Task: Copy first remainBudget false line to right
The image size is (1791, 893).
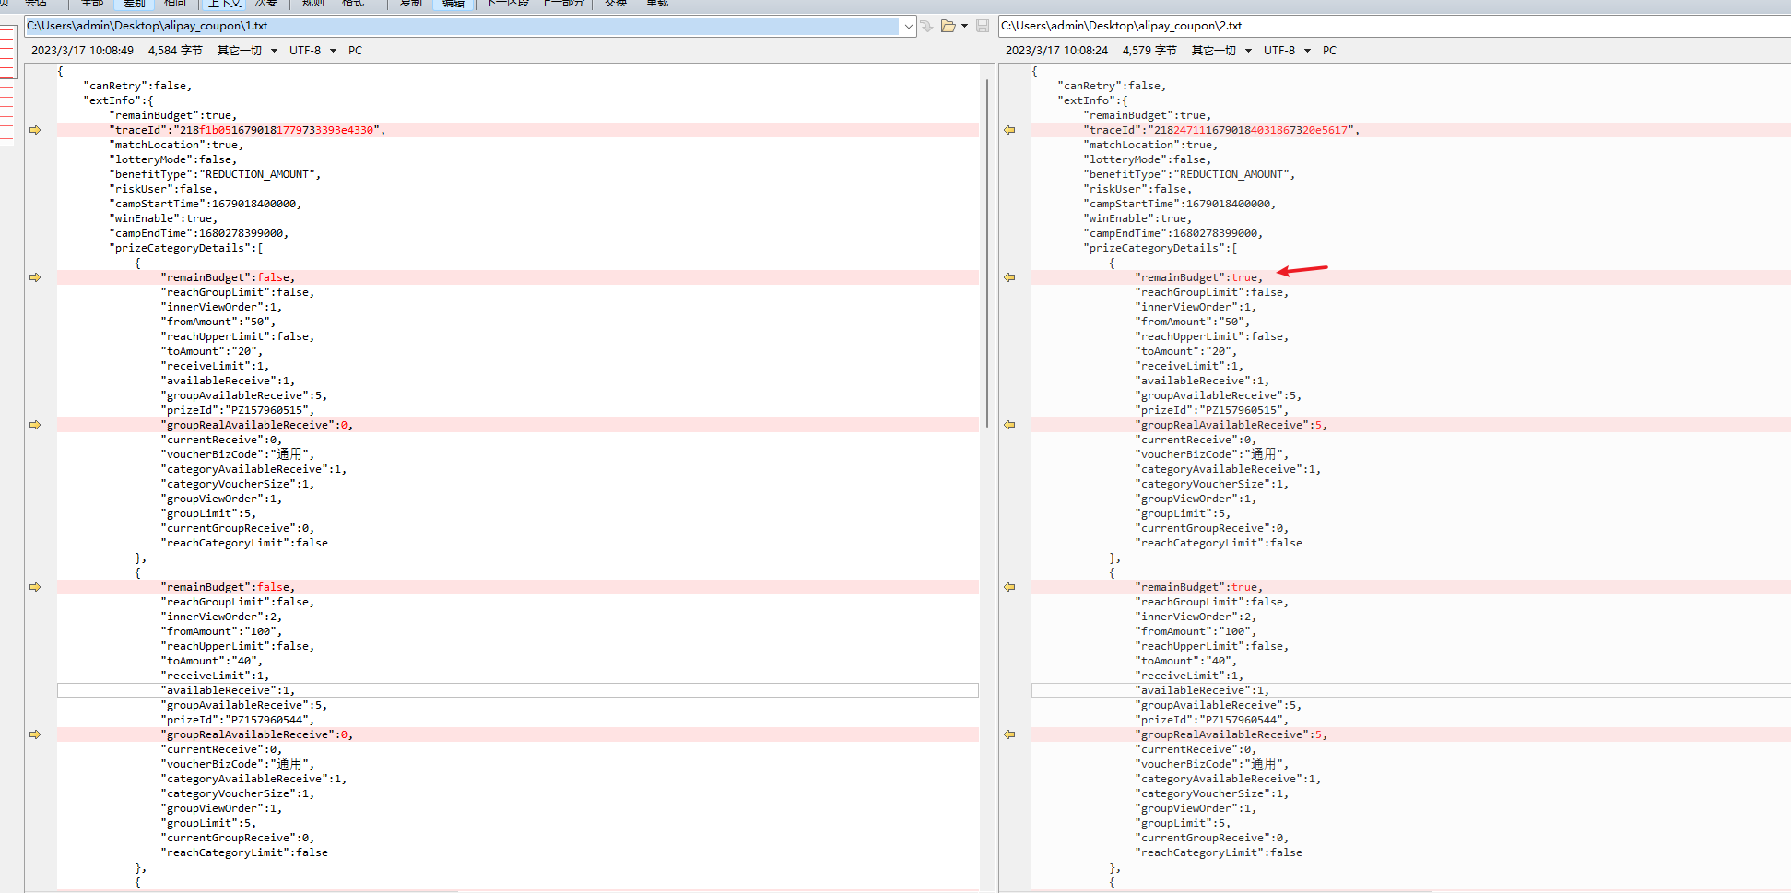Action: [x=35, y=277]
